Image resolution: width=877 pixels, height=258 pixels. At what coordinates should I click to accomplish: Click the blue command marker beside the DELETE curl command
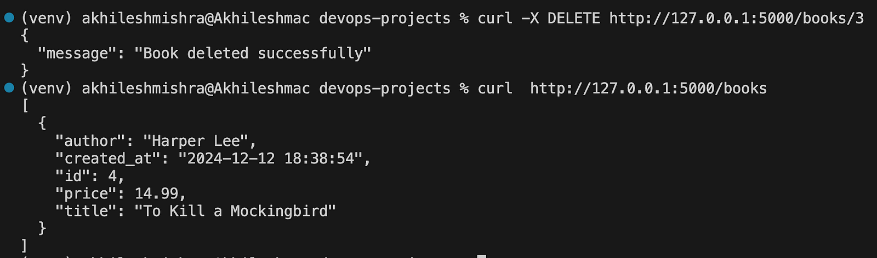coord(9,17)
